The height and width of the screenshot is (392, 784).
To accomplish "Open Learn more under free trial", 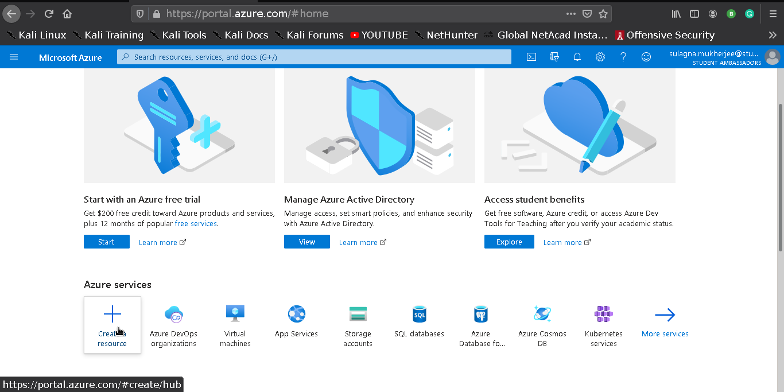I will point(162,242).
